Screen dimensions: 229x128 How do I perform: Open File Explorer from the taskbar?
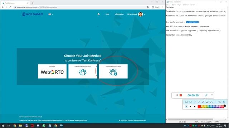click(20, 126)
